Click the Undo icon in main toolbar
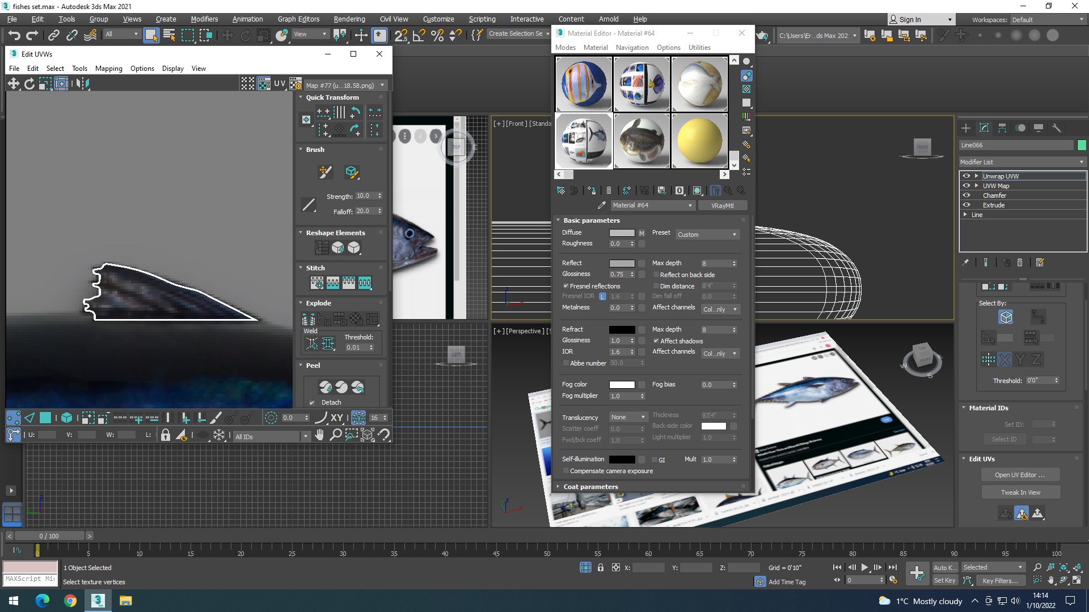The image size is (1089, 612). (14, 35)
